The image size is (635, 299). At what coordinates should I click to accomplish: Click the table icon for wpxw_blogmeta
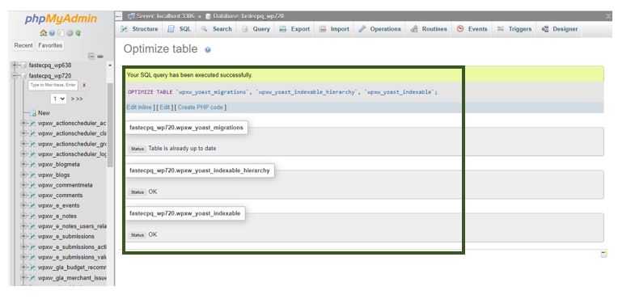[33, 165]
